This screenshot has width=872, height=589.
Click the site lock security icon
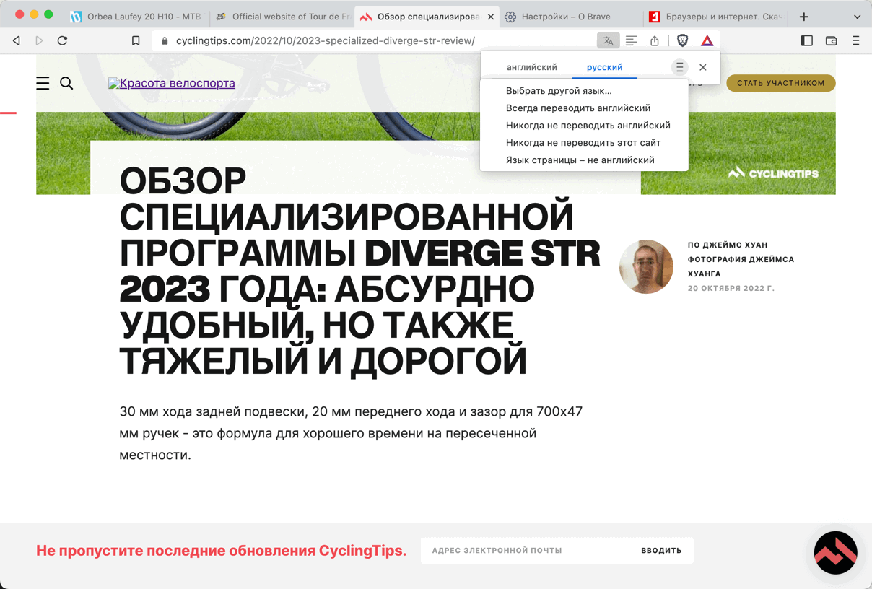(x=165, y=41)
